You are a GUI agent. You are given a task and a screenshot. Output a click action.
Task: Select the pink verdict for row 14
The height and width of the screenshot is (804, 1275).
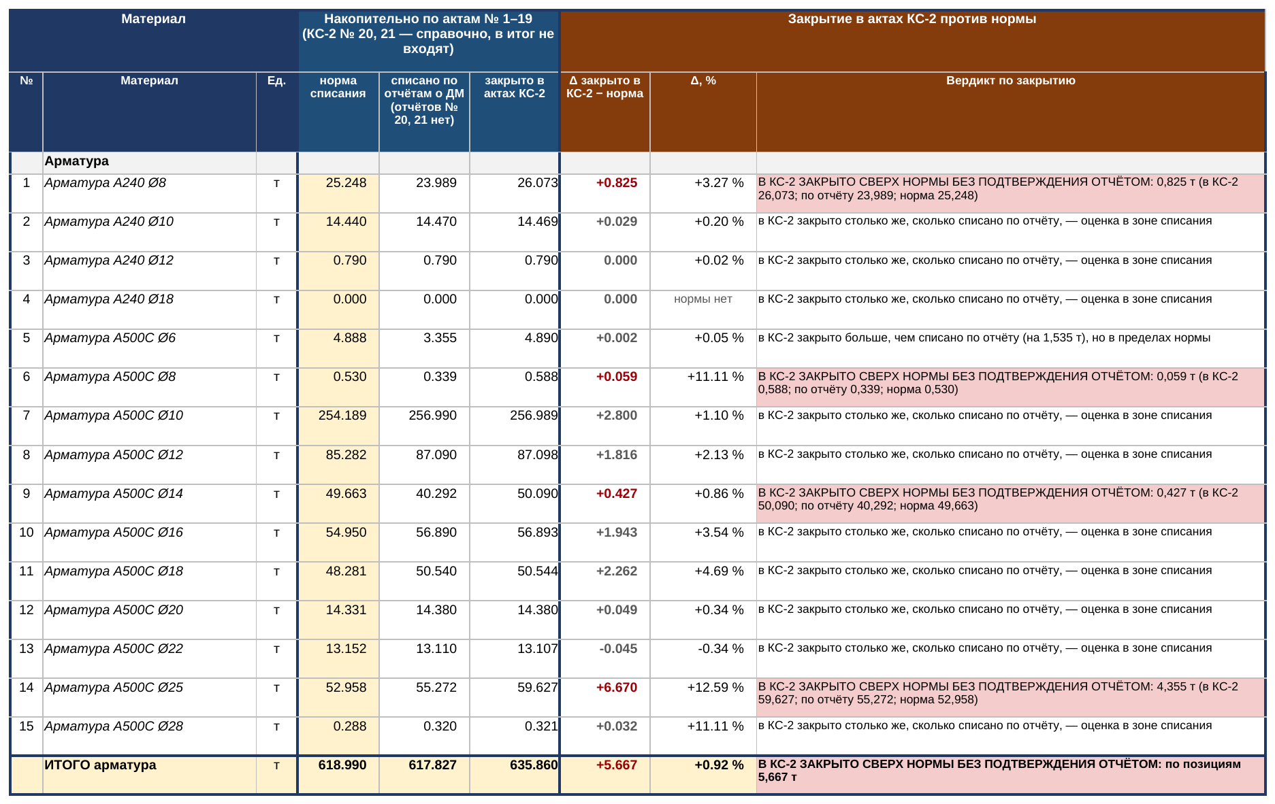1010,697
